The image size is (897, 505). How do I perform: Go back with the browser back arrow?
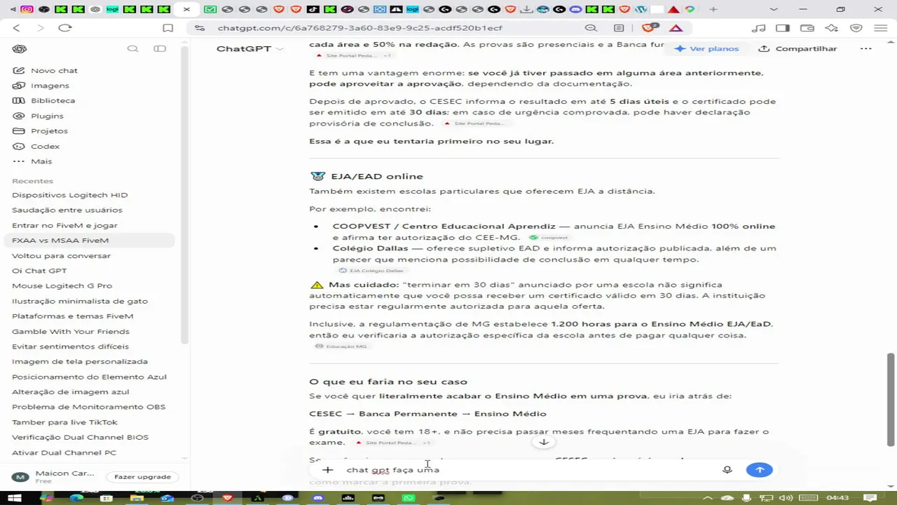pos(17,28)
